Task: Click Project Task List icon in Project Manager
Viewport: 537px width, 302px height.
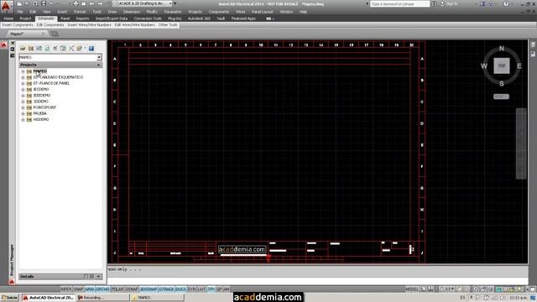Action: [55, 49]
